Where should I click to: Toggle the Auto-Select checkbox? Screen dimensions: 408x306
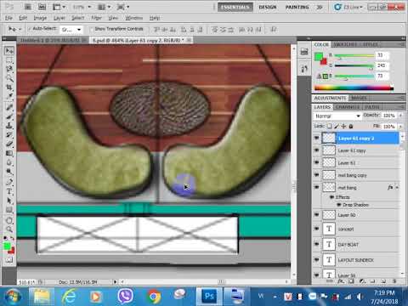[29, 29]
